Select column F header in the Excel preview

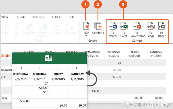pos(58,68)
